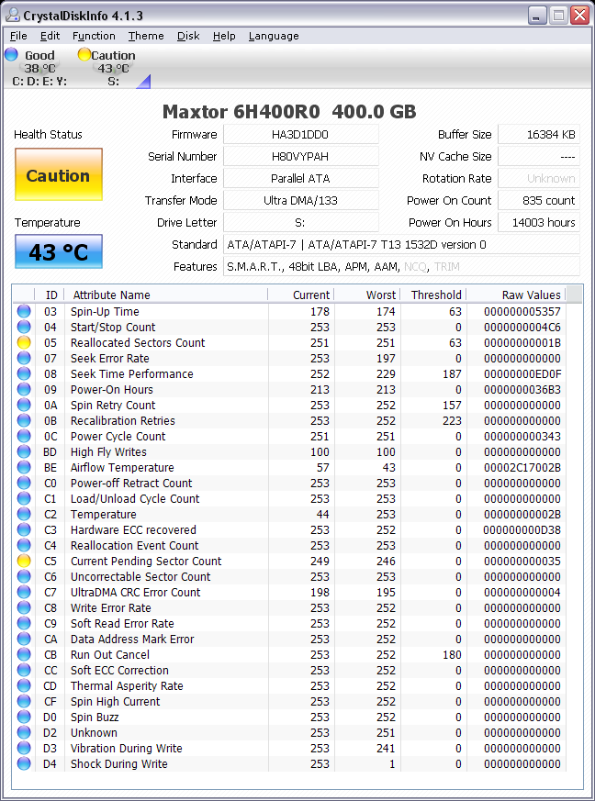Click the status orb for Uncorrectable Sector Count
The height and width of the screenshot is (801, 595).
point(24,576)
